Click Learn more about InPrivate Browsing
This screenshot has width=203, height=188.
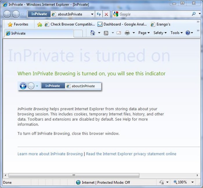pos(50,154)
